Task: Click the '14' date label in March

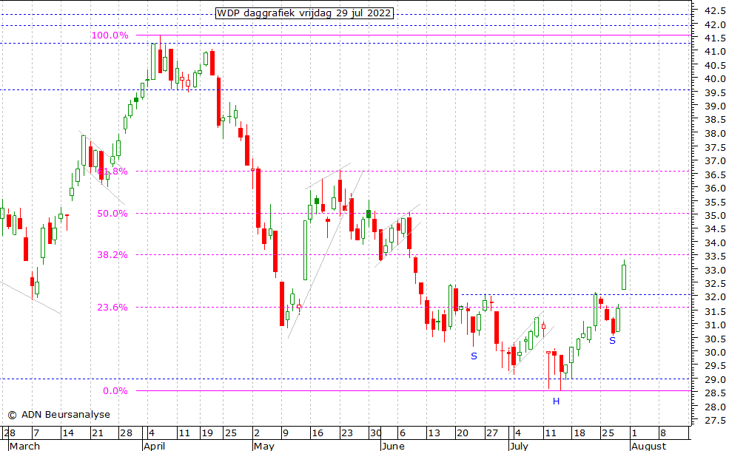Action: tap(68, 433)
